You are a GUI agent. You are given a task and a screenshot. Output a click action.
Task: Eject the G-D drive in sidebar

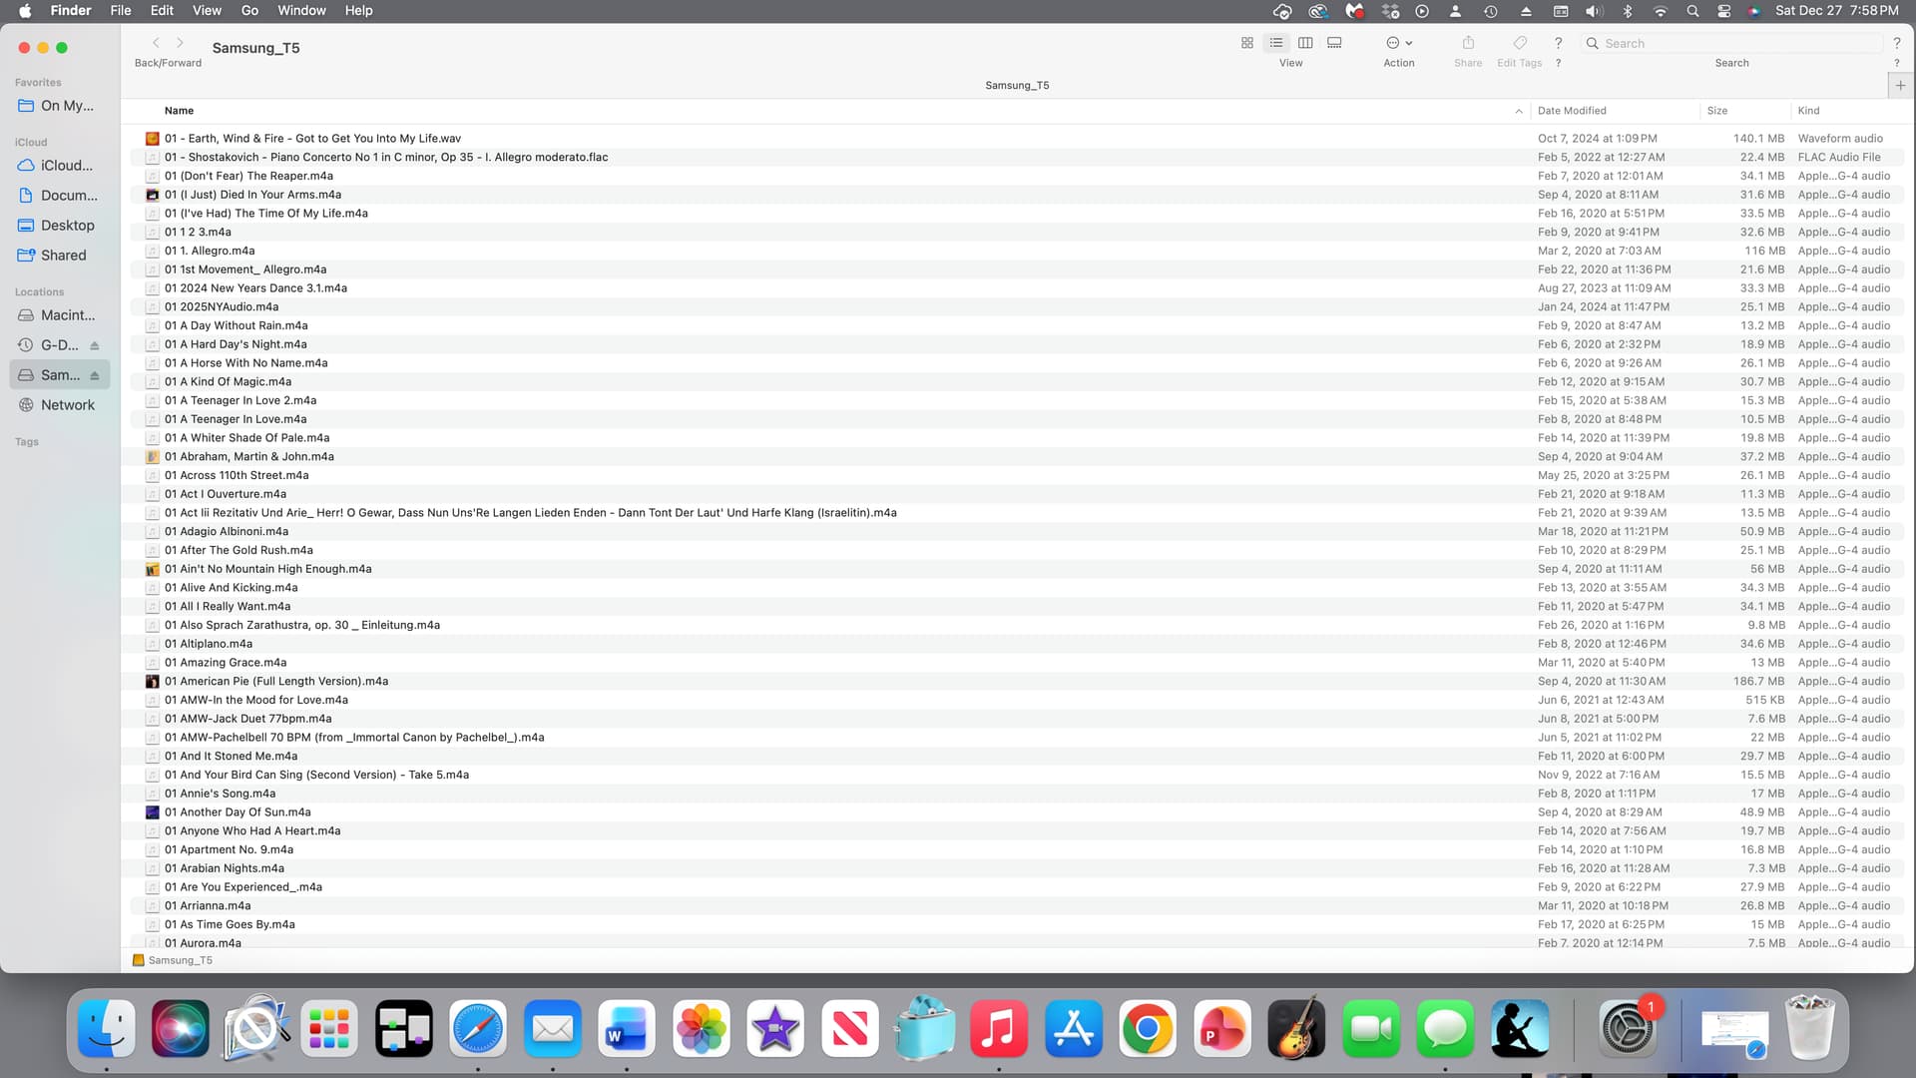coord(95,345)
